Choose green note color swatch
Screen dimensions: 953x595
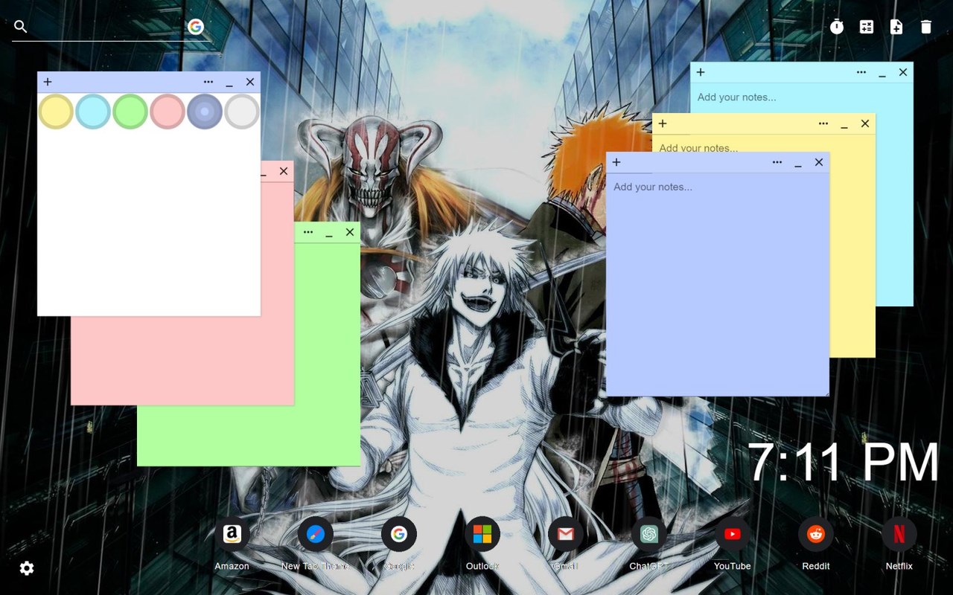click(x=130, y=112)
